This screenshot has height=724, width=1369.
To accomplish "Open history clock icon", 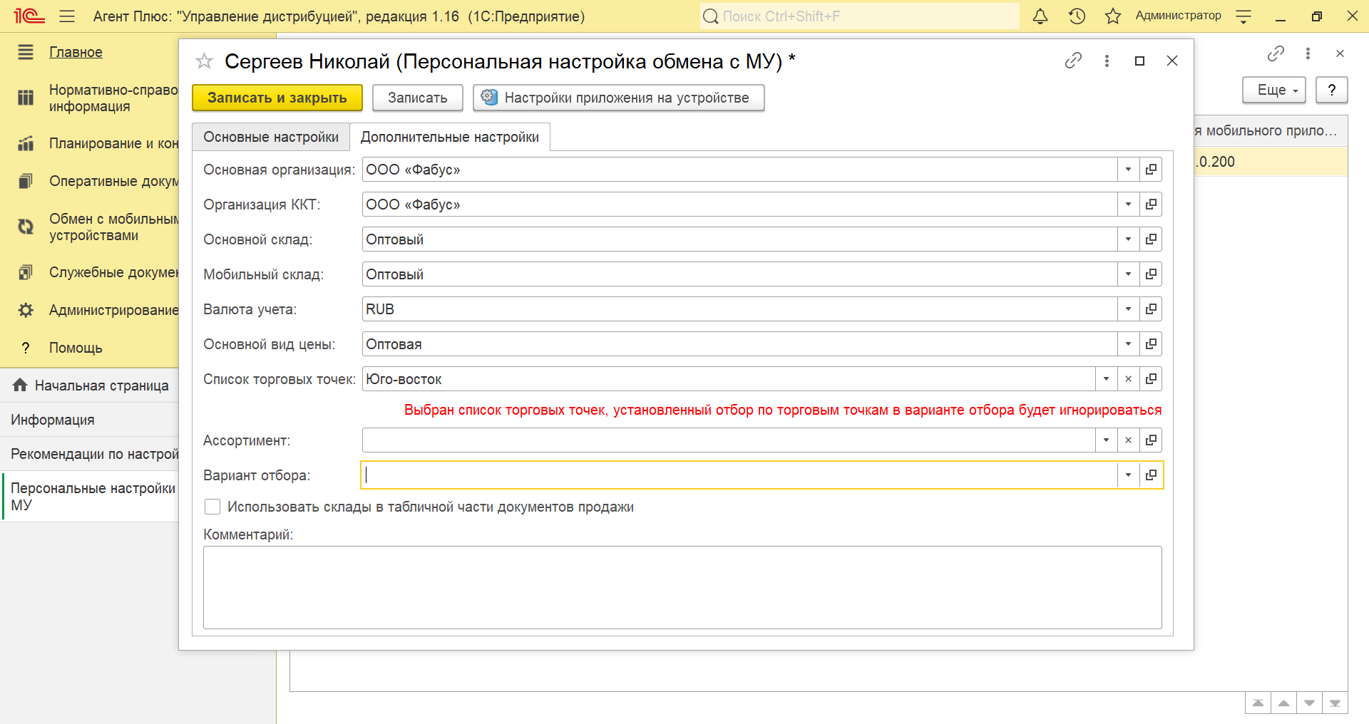I will [x=1077, y=16].
